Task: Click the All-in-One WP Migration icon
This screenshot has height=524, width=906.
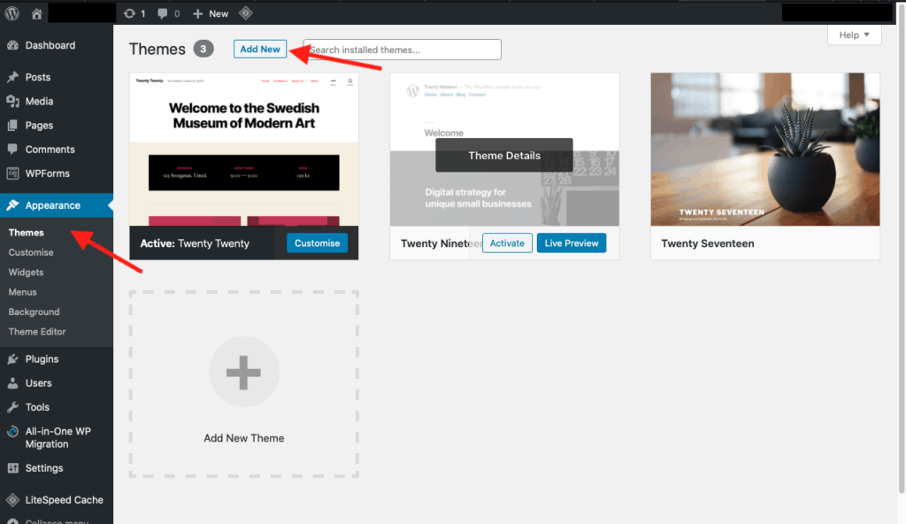Action: tap(12, 431)
